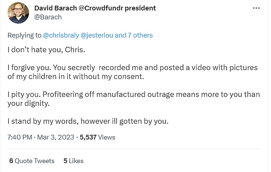Open the 6 Quote Tweets list
This screenshot has height=172, width=271.
coord(32,161)
